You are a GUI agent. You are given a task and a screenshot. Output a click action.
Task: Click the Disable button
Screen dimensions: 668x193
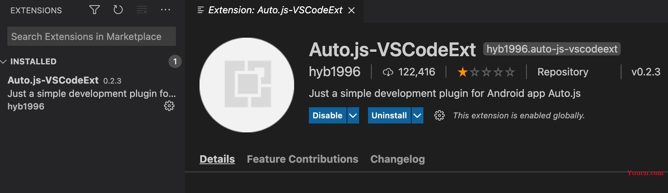[327, 115]
